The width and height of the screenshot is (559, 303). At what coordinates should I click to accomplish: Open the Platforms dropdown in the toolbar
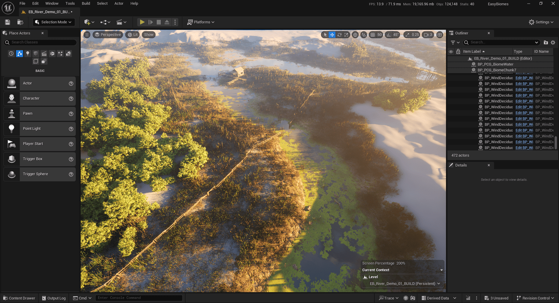(x=200, y=22)
